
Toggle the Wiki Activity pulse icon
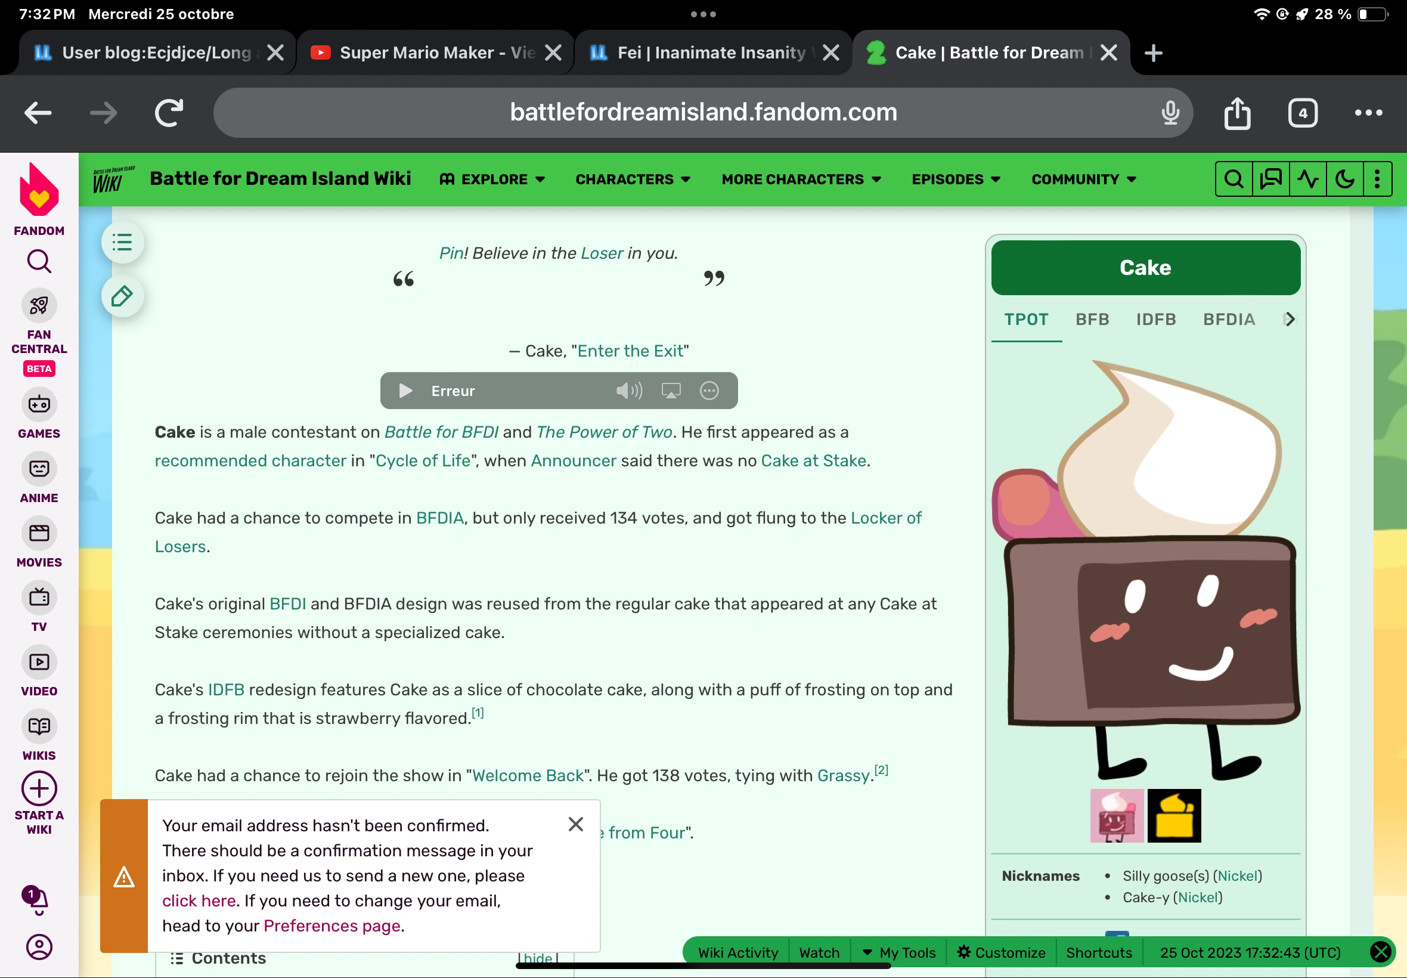[x=1308, y=178]
